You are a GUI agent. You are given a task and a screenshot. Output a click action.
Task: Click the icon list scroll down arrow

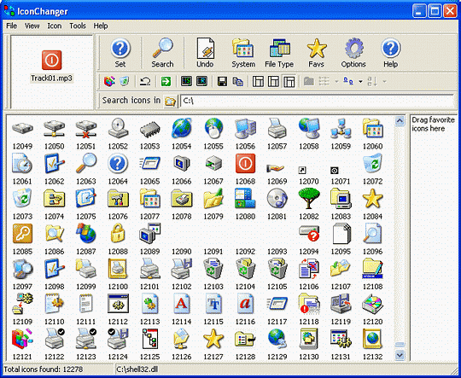[400, 355]
